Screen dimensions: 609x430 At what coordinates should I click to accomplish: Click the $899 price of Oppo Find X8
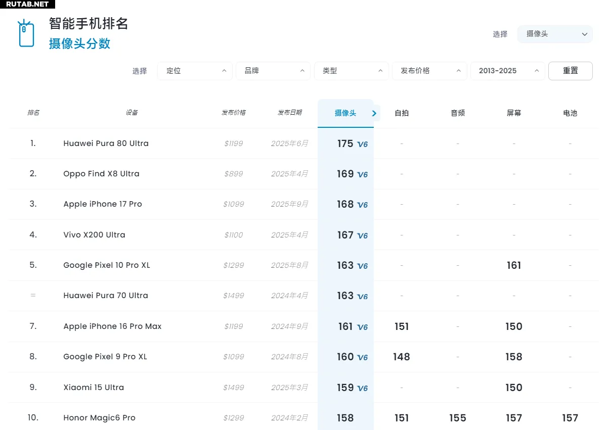click(234, 174)
